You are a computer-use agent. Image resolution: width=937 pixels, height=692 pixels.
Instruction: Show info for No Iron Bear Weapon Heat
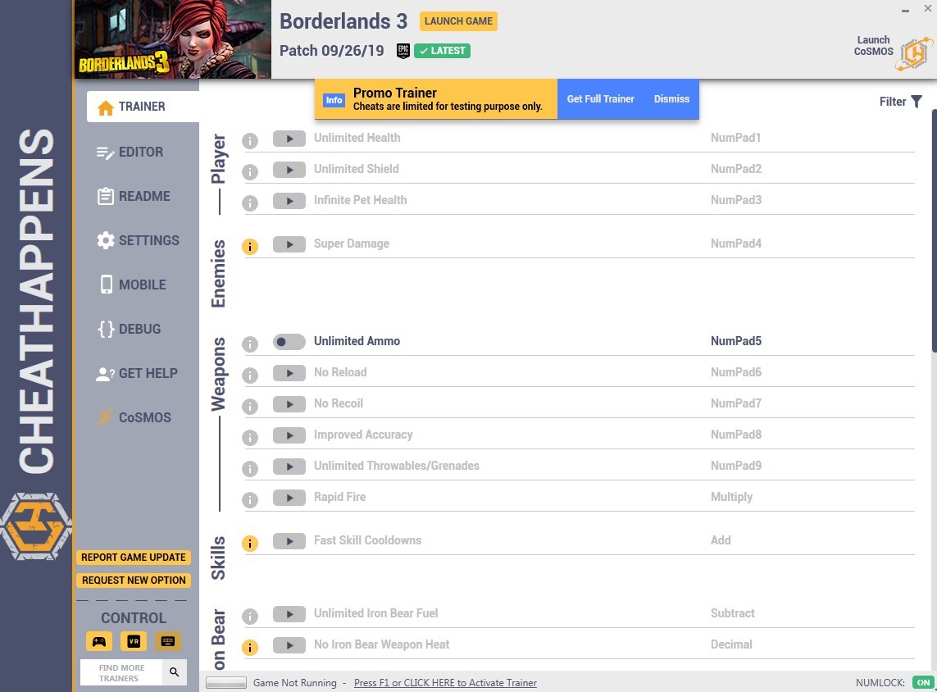[x=250, y=647]
